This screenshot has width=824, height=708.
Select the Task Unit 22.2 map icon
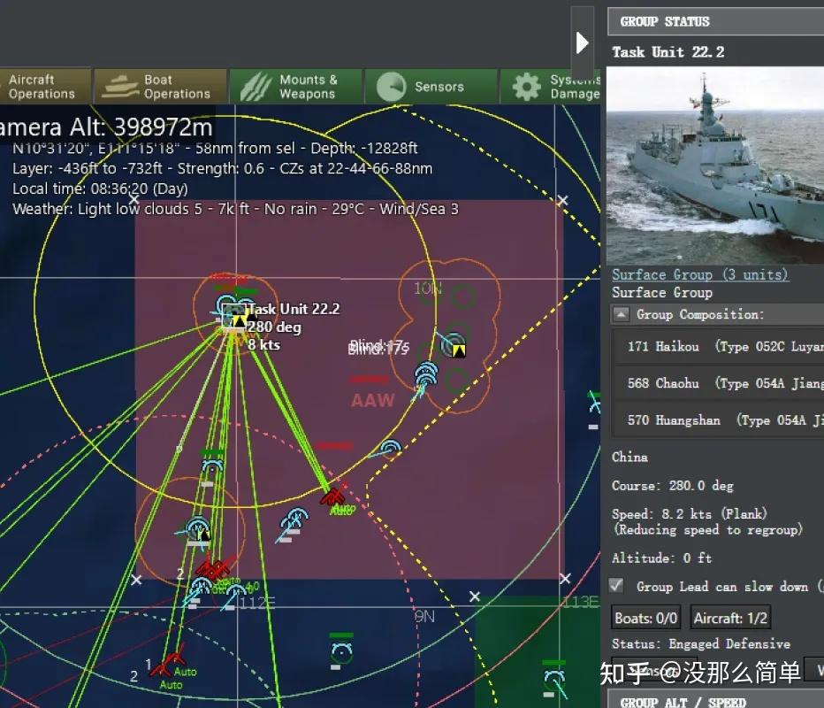[234, 316]
